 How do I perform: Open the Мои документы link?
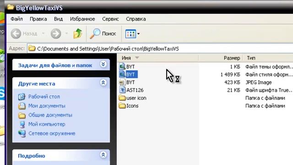[x=47, y=106]
